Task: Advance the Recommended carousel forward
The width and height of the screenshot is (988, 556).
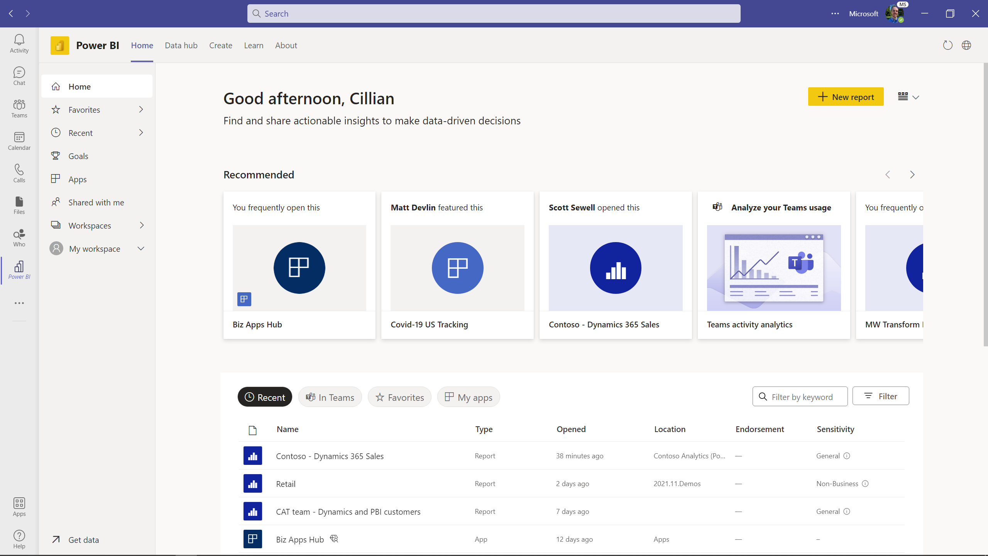Action: point(912,175)
